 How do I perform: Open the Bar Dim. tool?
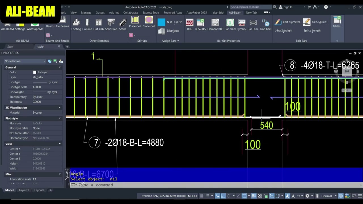[x=253, y=24]
